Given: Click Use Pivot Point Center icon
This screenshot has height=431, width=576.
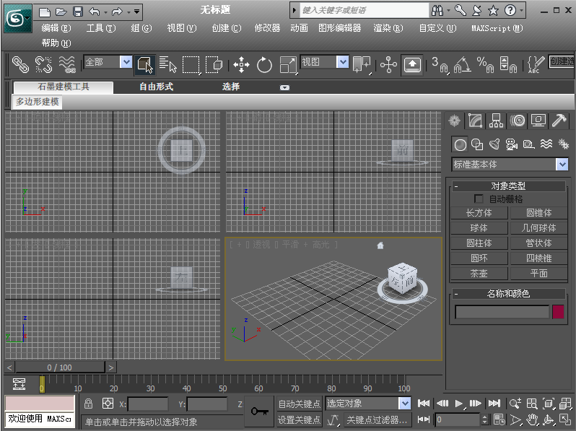Looking at the screenshot, I should point(362,64).
